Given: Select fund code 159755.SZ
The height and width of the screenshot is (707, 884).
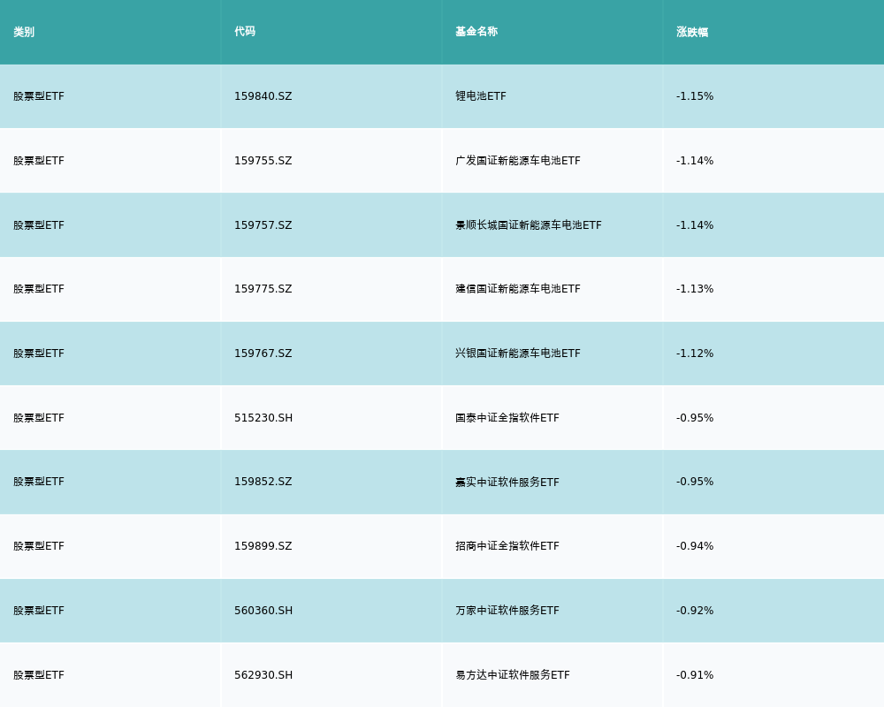Looking at the screenshot, I should (x=263, y=161).
